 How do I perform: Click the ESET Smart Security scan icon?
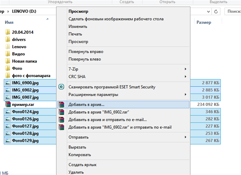(61, 87)
